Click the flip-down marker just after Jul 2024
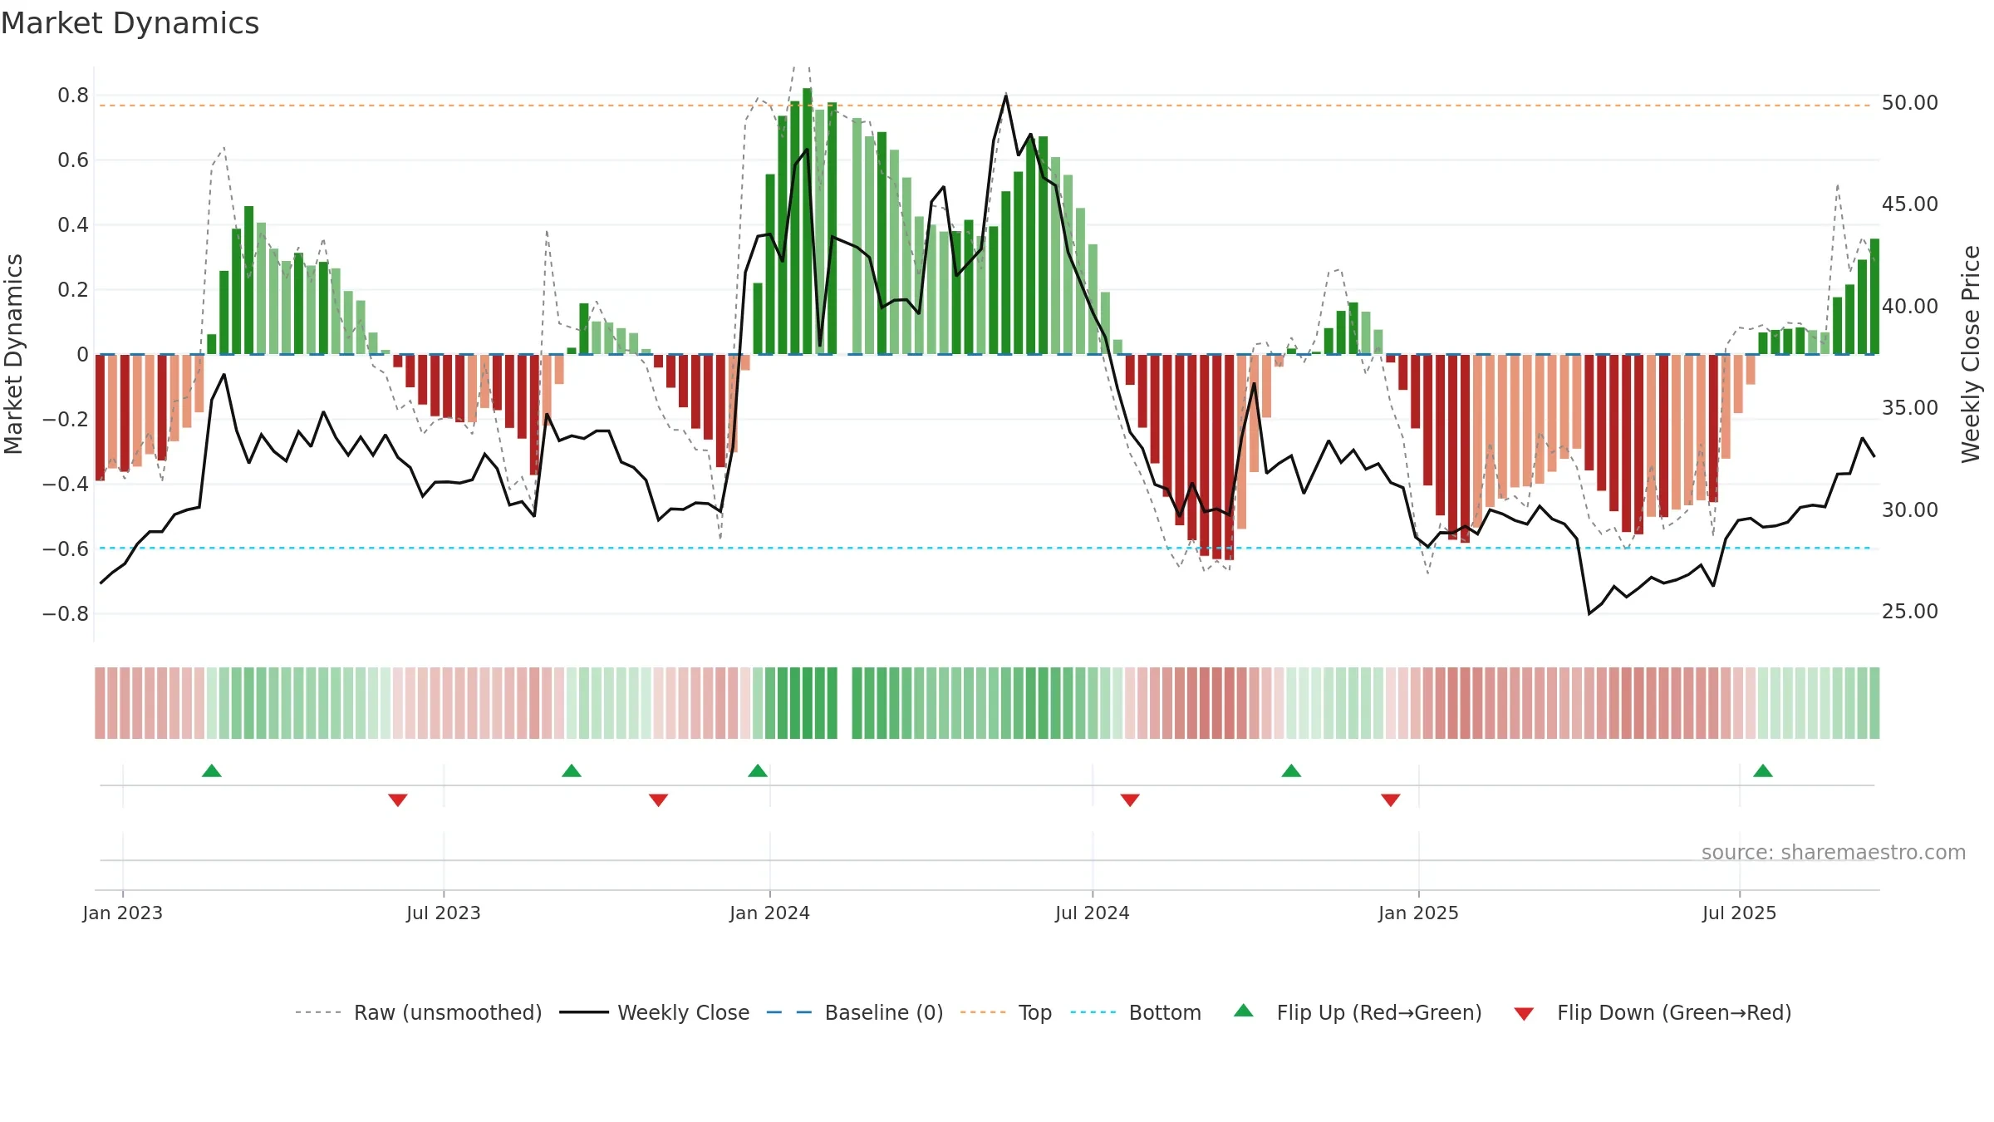This screenshot has width=1994, height=1122. 1130,800
